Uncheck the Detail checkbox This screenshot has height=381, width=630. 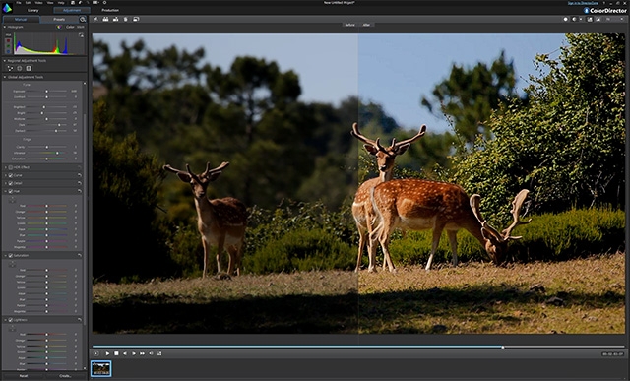(11, 183)
